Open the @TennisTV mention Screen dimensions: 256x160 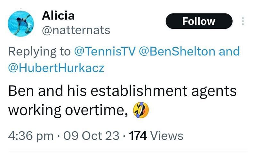pyautogui.click(x=105, y=51)
